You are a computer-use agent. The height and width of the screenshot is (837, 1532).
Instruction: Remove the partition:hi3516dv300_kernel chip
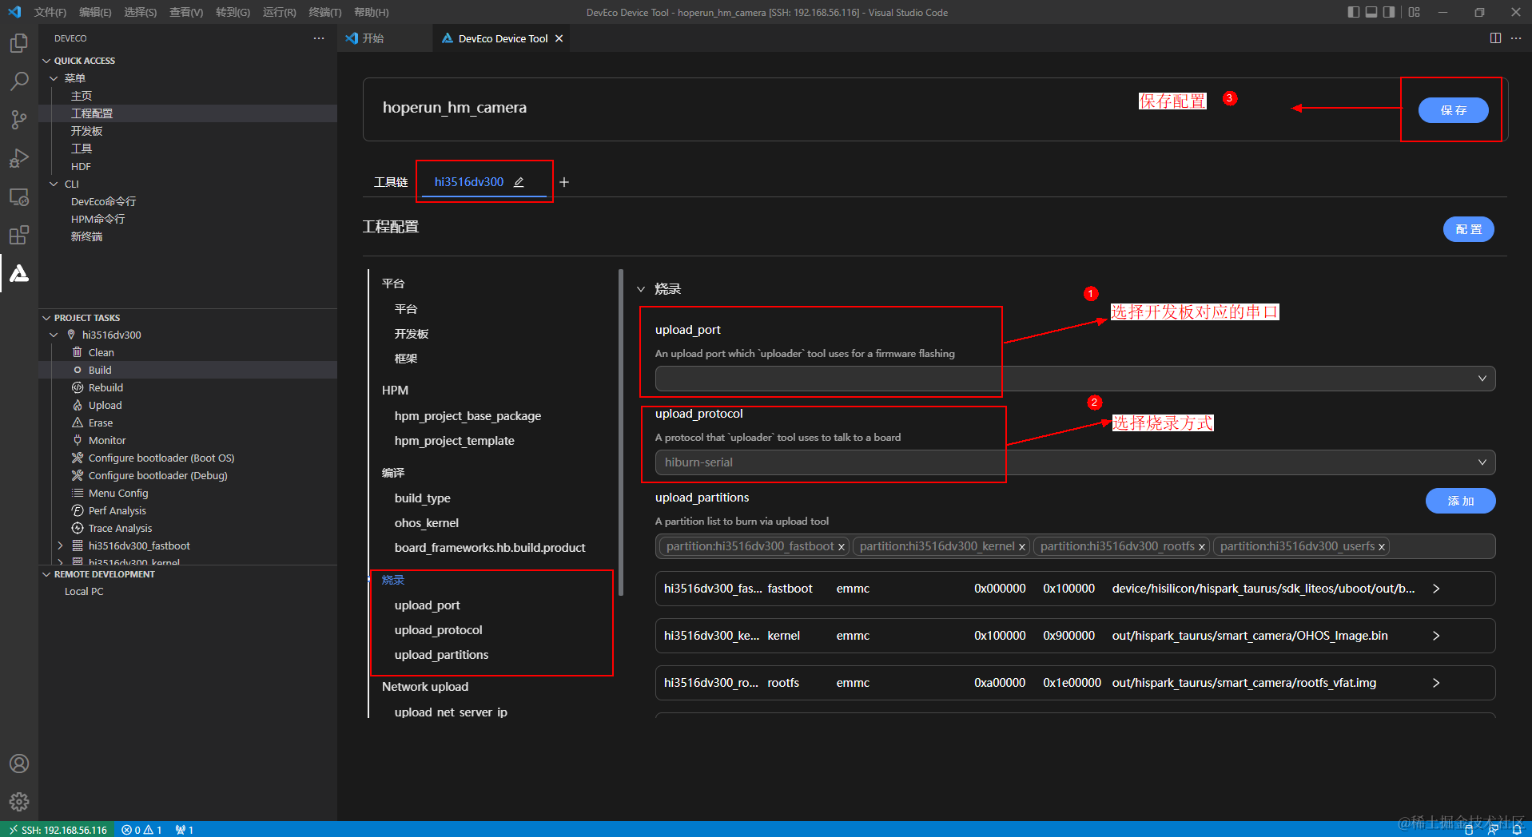pos(1022,546)
